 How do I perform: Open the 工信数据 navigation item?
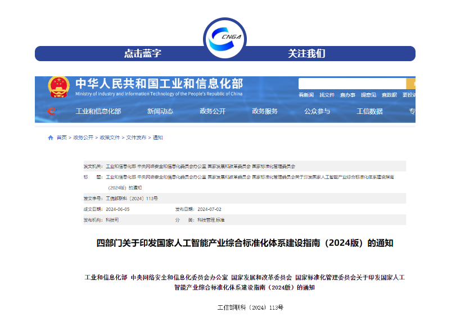coord(370,111)
